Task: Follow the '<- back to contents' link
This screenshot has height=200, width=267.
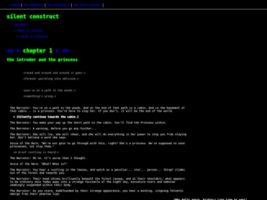Action: point(32,37)
